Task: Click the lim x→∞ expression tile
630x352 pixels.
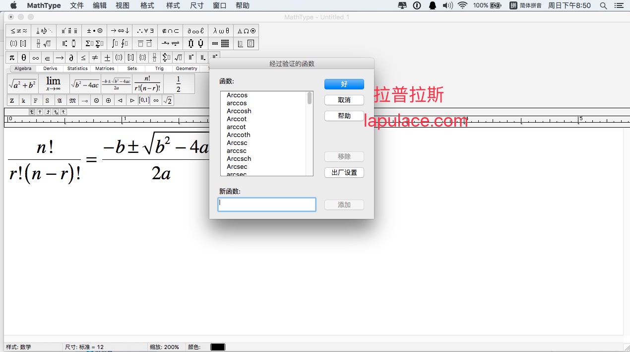Action: (53, 83)
